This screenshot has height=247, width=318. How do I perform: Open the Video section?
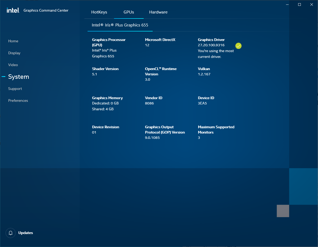point(13,65)
